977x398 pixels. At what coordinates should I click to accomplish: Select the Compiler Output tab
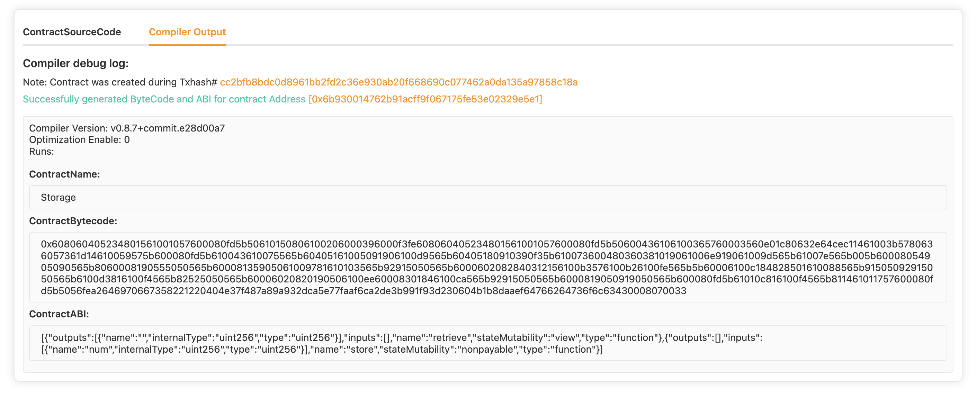[x=187, y=32]
